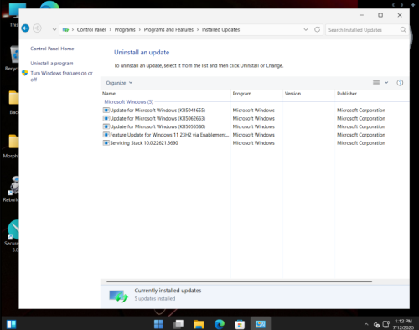Open Microsoft Store from the taskbar

(240, 324)
